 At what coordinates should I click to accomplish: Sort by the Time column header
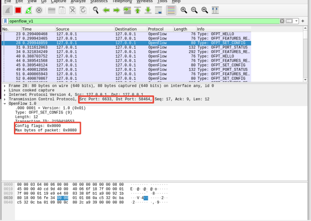tap(38, 29)
